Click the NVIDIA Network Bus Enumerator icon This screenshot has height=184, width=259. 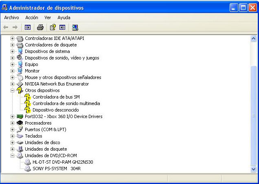pos(20,84)
